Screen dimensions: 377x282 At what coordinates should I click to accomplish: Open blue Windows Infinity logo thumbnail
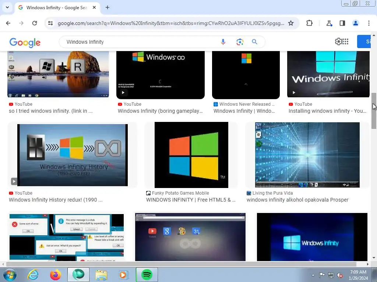(312, 237)
